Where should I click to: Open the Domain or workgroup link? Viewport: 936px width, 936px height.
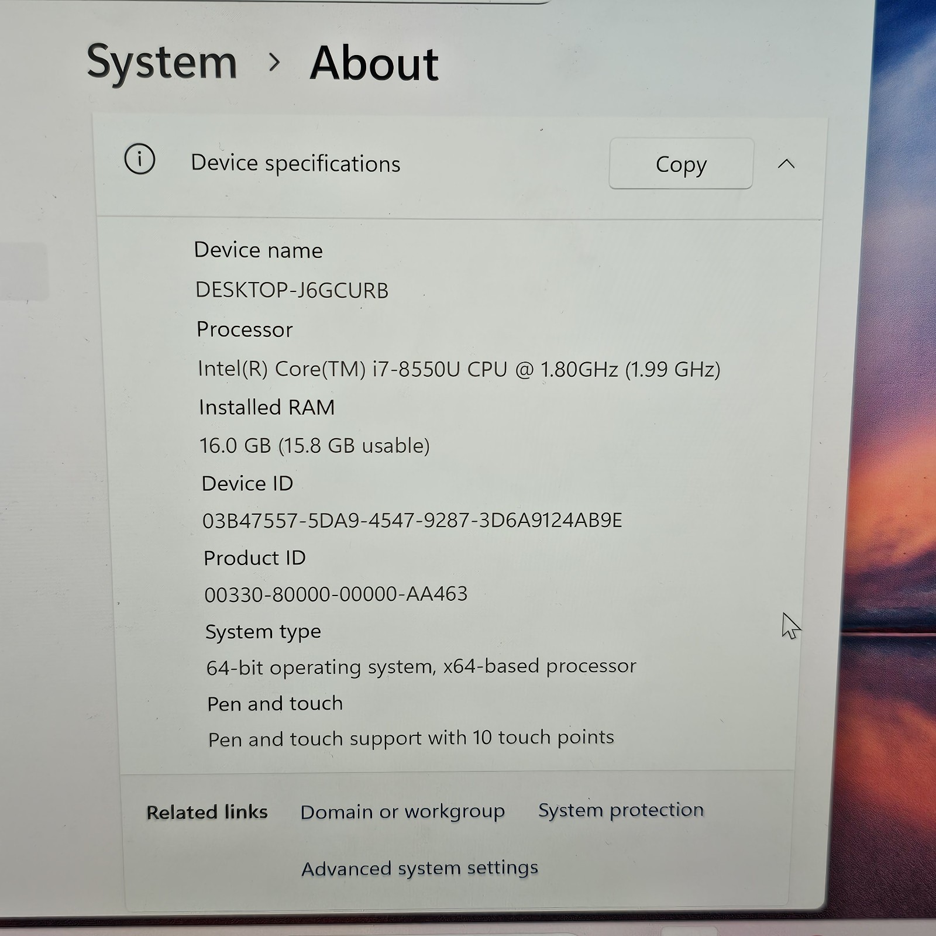point(402,812)
